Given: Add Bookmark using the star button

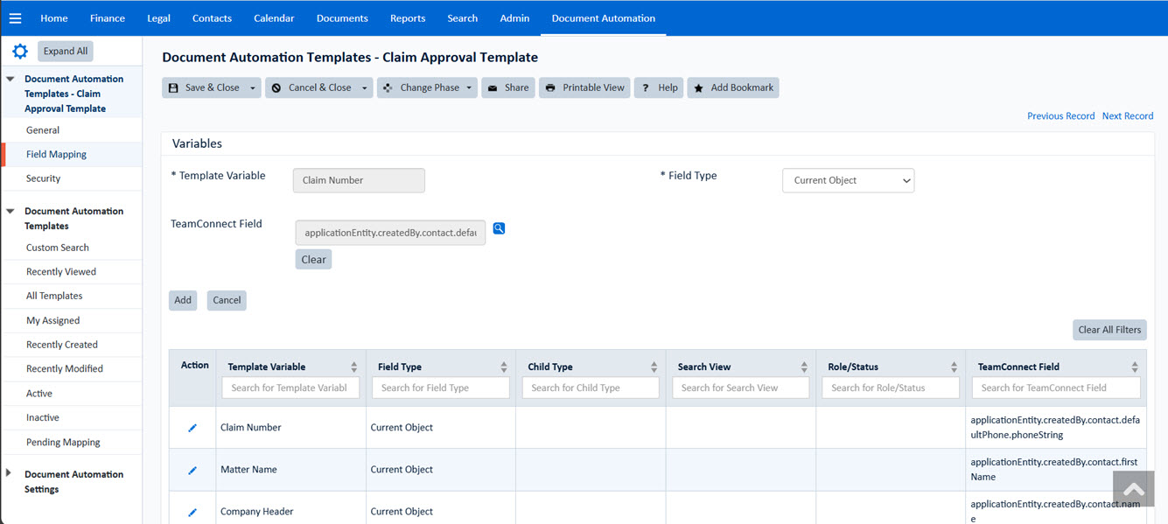Looking at the screenshot, I should pos(733,87).
